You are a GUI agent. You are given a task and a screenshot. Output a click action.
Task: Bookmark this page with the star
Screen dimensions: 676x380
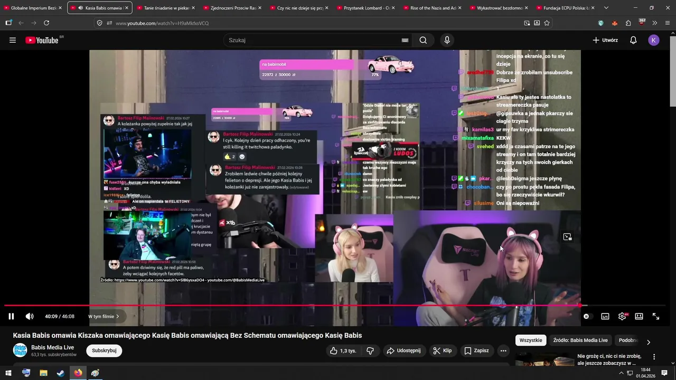click(x=547, y=23)
